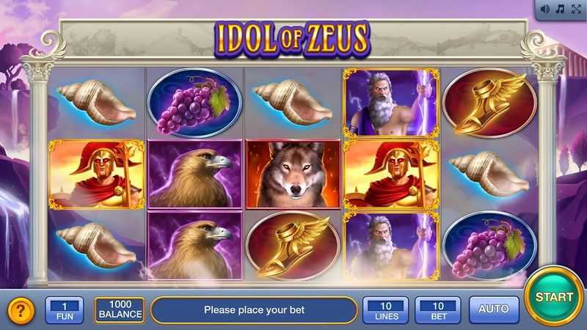Click the FUN coin value selector
The image size is (587, 330).
tap(65, 310)
